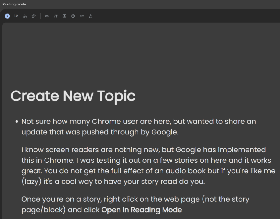Toggle read aloud text highlighting

click(x=34, y=16)
